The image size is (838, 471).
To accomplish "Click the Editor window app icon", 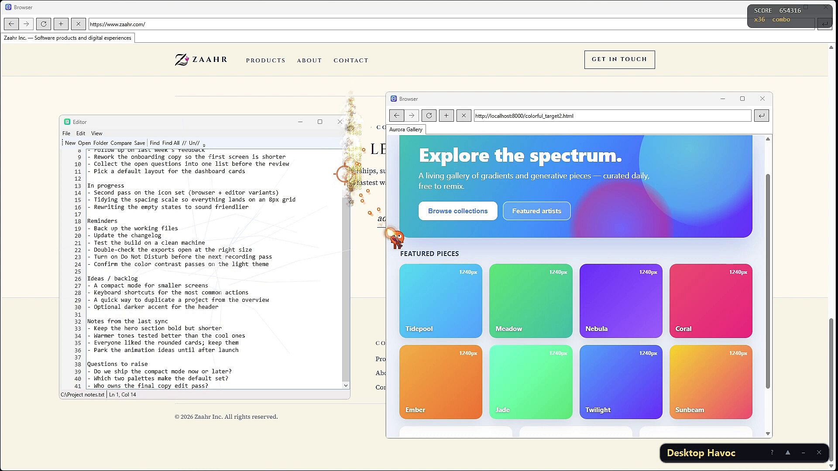I will [67, 122].
